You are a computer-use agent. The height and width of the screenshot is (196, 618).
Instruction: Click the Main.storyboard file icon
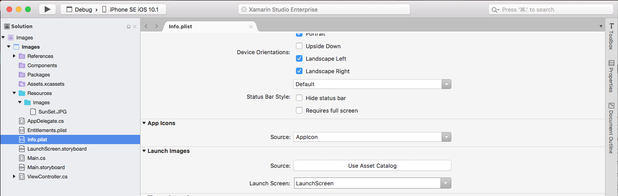22,167
